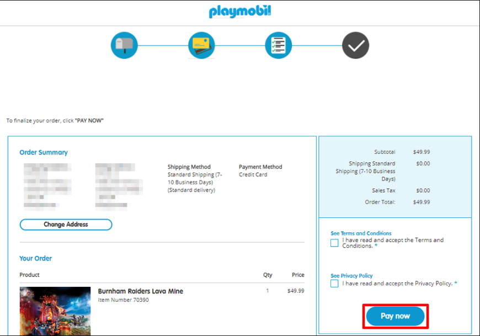The image size is (480, 336).
Task: Select the Item Number 70390 text
Action: point(124,300)
